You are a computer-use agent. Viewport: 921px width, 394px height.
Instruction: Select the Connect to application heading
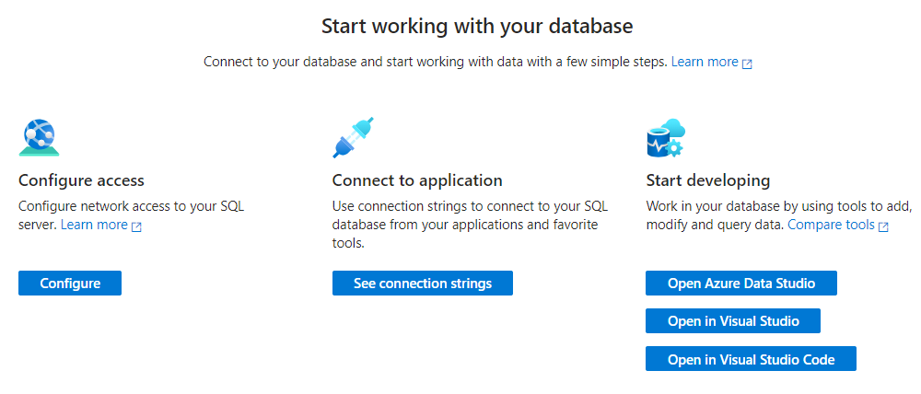click(417, 180)
